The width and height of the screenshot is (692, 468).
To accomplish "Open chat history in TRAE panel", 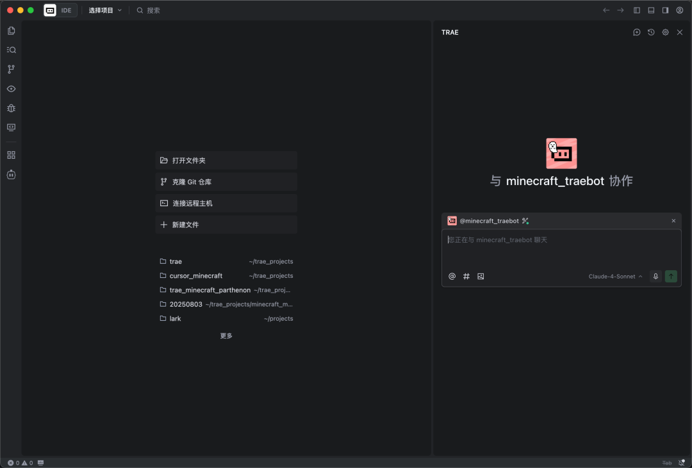I will point(651,32).
